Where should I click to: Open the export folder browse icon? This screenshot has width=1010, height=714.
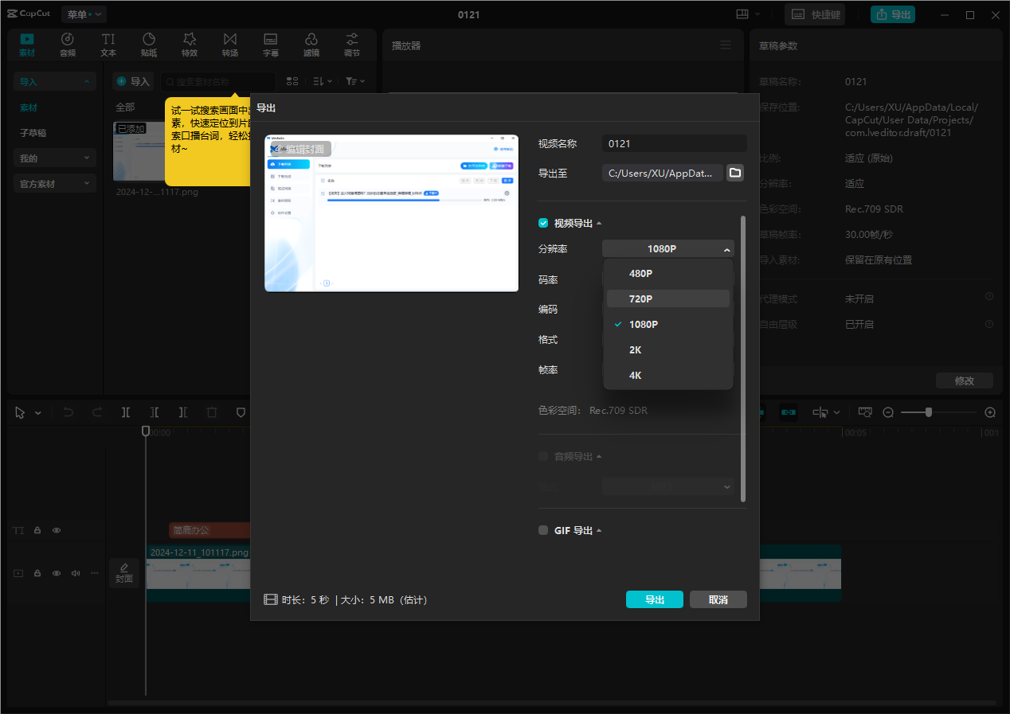point(735,173)
